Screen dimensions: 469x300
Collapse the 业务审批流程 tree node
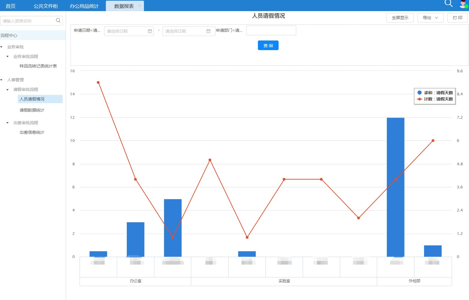tap(7, 56)
